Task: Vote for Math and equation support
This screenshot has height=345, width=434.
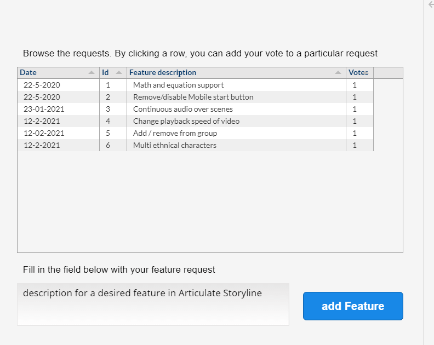Action: (178, 85)
